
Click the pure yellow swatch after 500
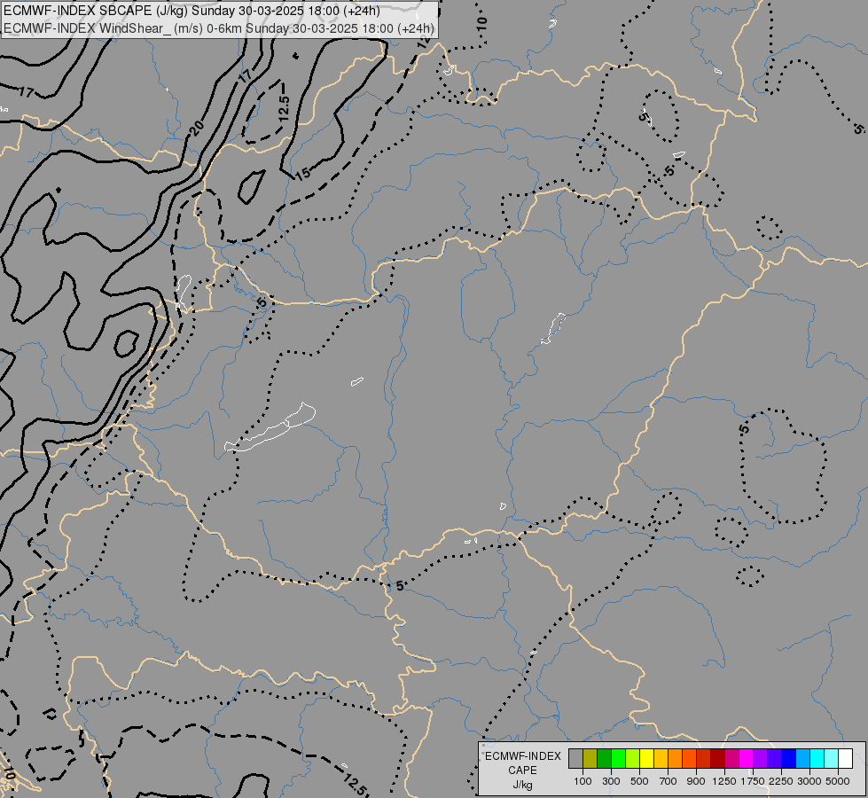646,758
